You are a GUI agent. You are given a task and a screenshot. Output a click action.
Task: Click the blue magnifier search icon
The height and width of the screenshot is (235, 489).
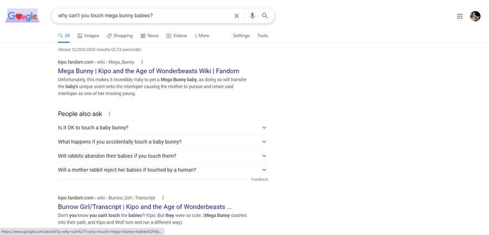click(x=265, y=16)
